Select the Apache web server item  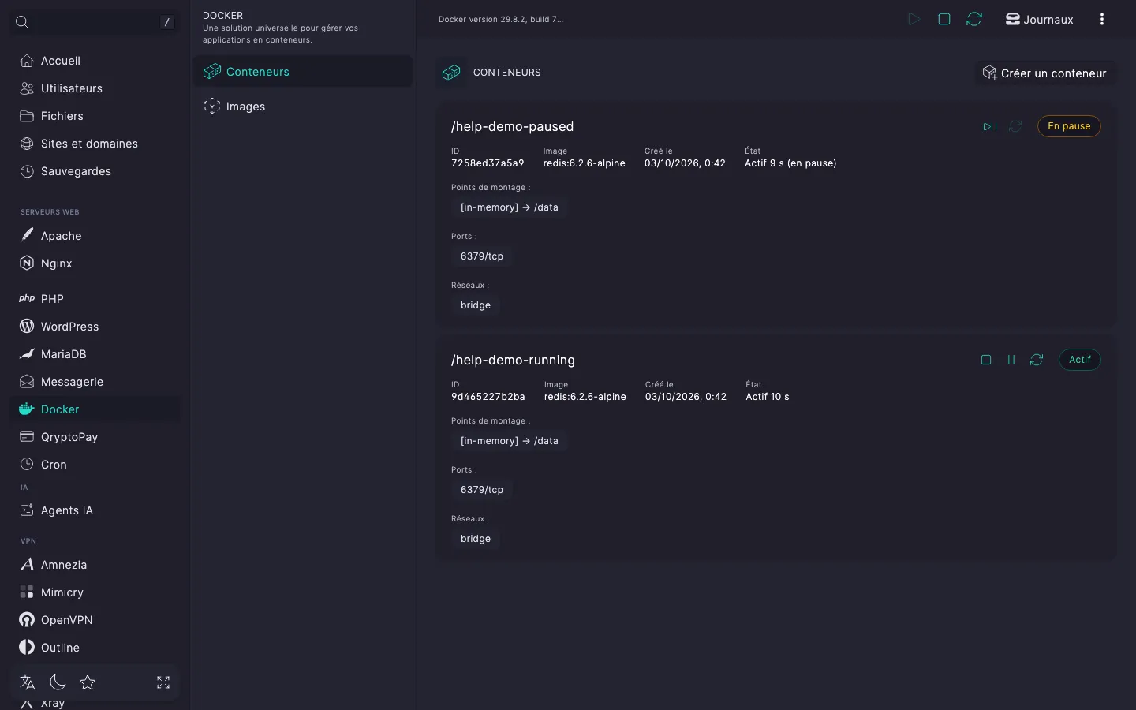(95, 236)
